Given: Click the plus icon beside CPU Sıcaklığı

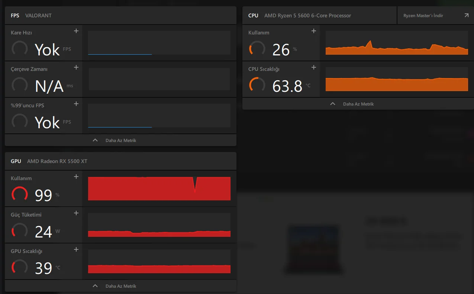Looking at the screenshot, I should point(314,67).
